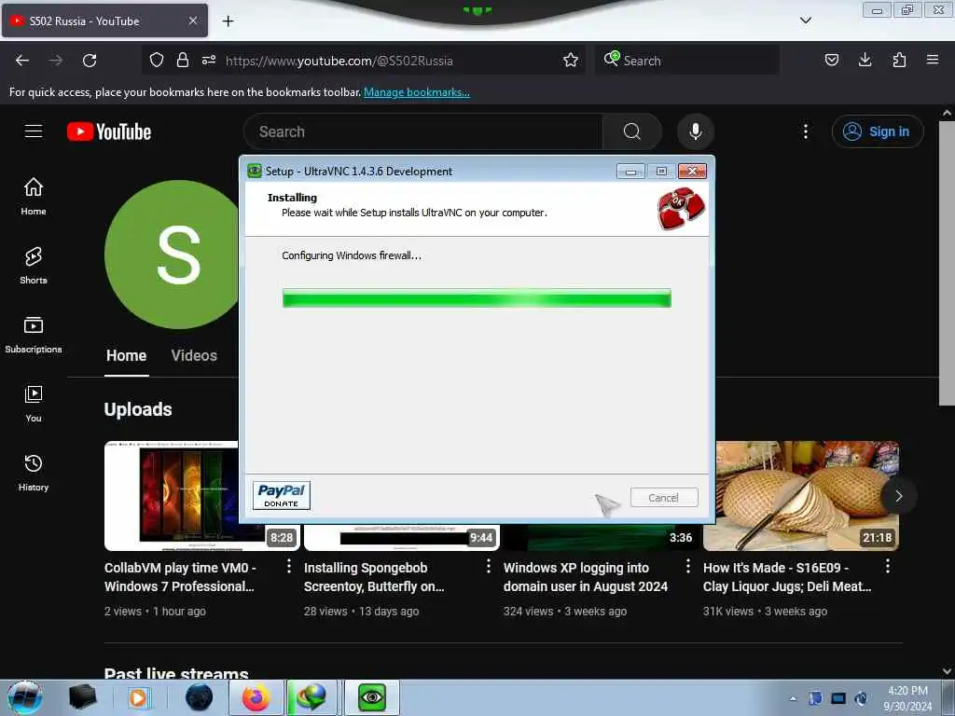This screenshot has height=716, width=955.
Task: Click Cancel in the UltraVNC setup
Action: pos(664,498)
